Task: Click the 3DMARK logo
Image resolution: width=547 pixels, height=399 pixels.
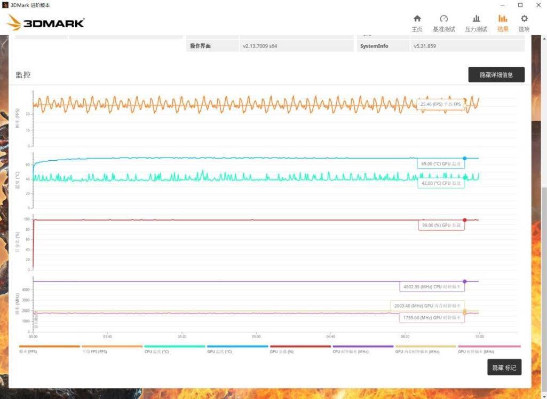Action: pyautogui.click(x=46, y=22)
